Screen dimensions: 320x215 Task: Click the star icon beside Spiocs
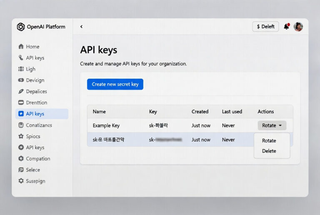(21, 136)
